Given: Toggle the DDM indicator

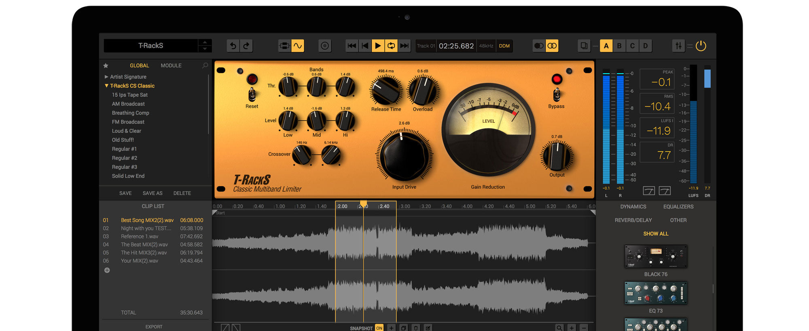Looking at the screenshot, I should pos(504,46).
